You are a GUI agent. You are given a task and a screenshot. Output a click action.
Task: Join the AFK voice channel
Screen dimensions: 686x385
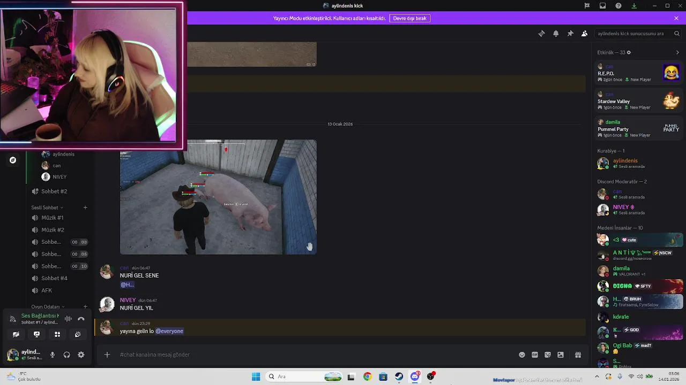[58, 290]
